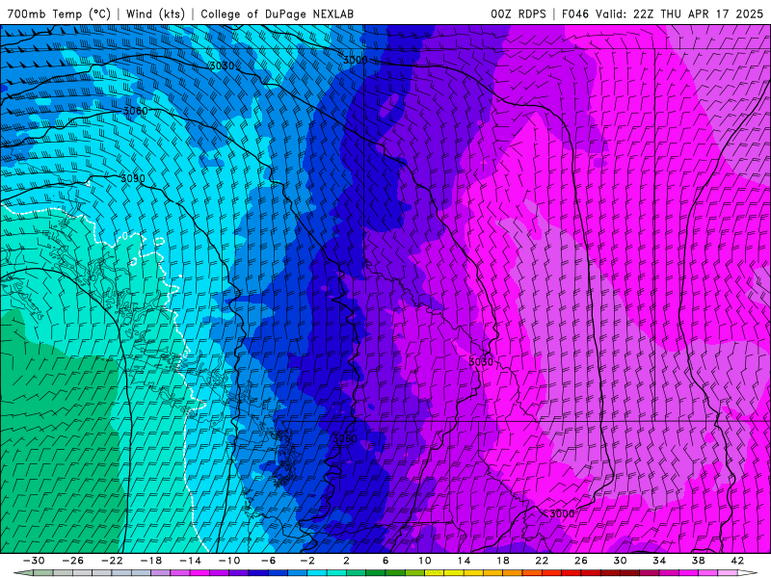Click the -2 temperature scale value

pyautogui.click(x=307, y=561)
